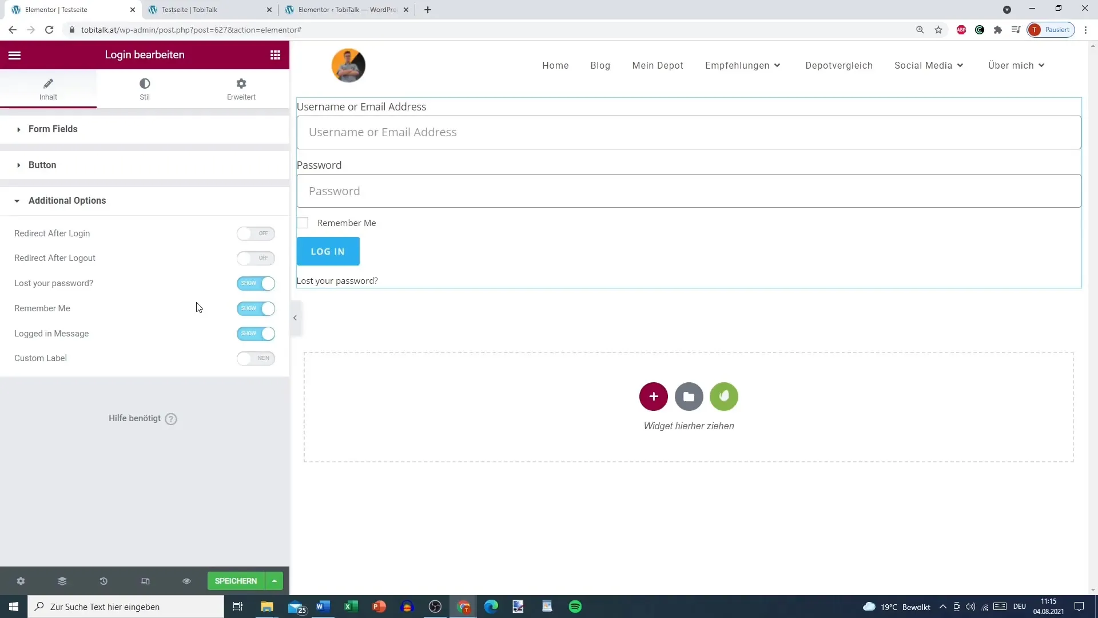Open Microsoft Word from the taskbar

(323, 607)
